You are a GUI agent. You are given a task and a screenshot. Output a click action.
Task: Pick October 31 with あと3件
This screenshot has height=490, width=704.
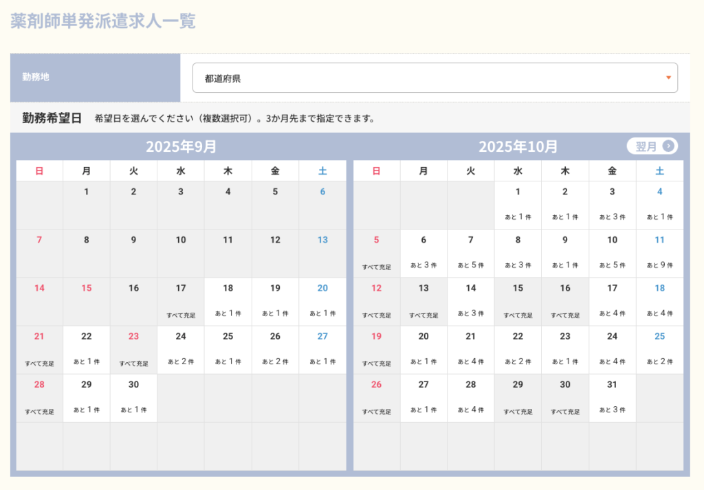click(612, 398)
